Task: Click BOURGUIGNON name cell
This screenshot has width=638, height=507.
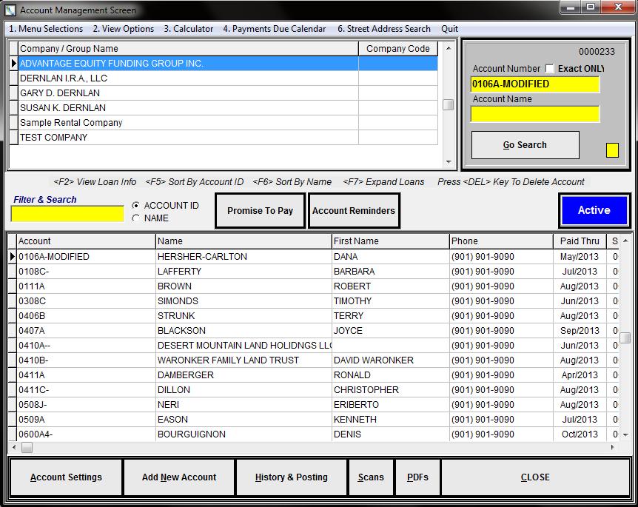Action: pos(244,434)
